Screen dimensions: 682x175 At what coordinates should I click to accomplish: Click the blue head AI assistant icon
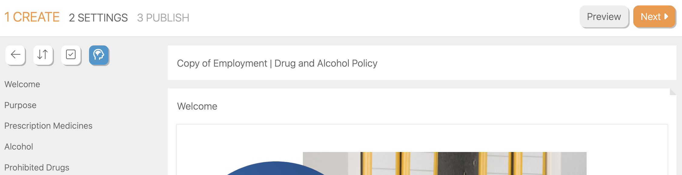point(99,55)
